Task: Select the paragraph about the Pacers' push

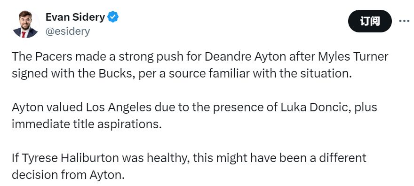Action: pyautogui.click(x=200, y=65)
